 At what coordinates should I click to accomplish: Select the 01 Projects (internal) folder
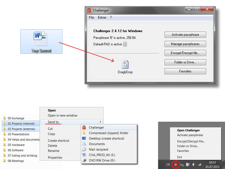(x=21, y=123)
